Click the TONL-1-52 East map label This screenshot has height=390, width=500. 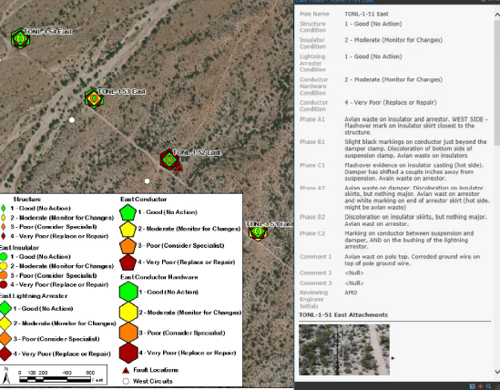tap(197, 152)
